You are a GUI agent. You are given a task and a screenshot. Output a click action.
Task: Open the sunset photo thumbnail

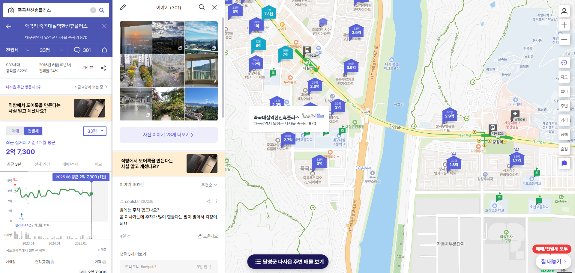136,37
